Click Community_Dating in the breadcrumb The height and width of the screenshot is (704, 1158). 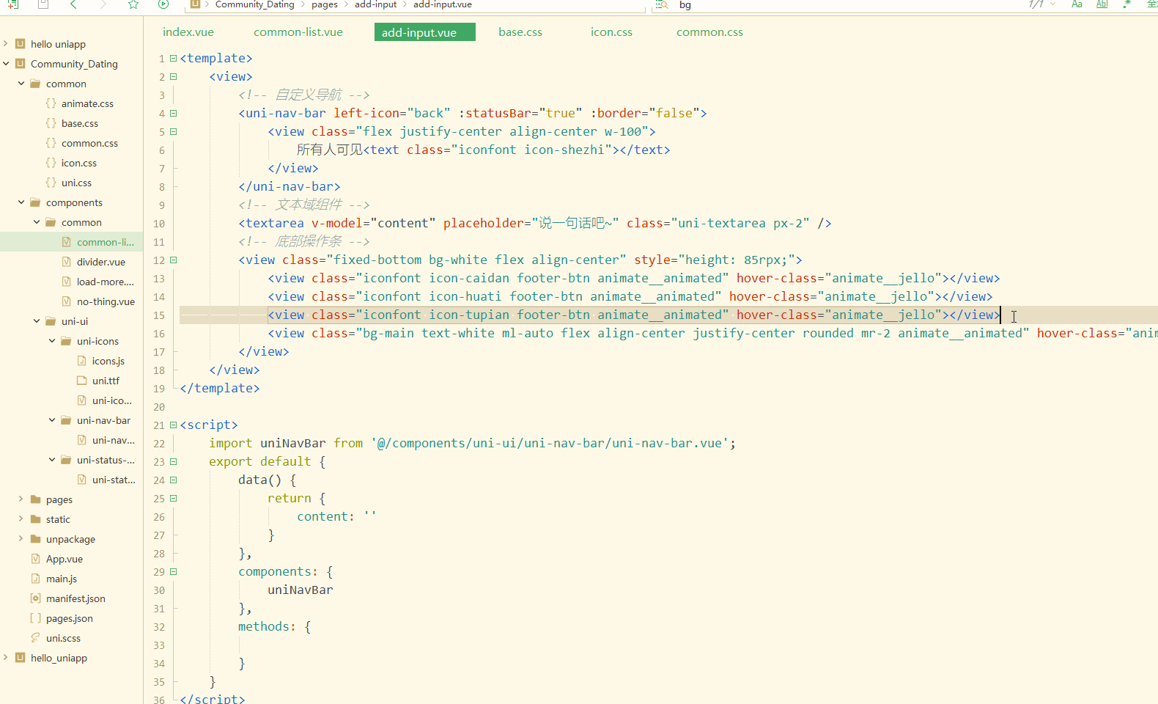[254, 4]
